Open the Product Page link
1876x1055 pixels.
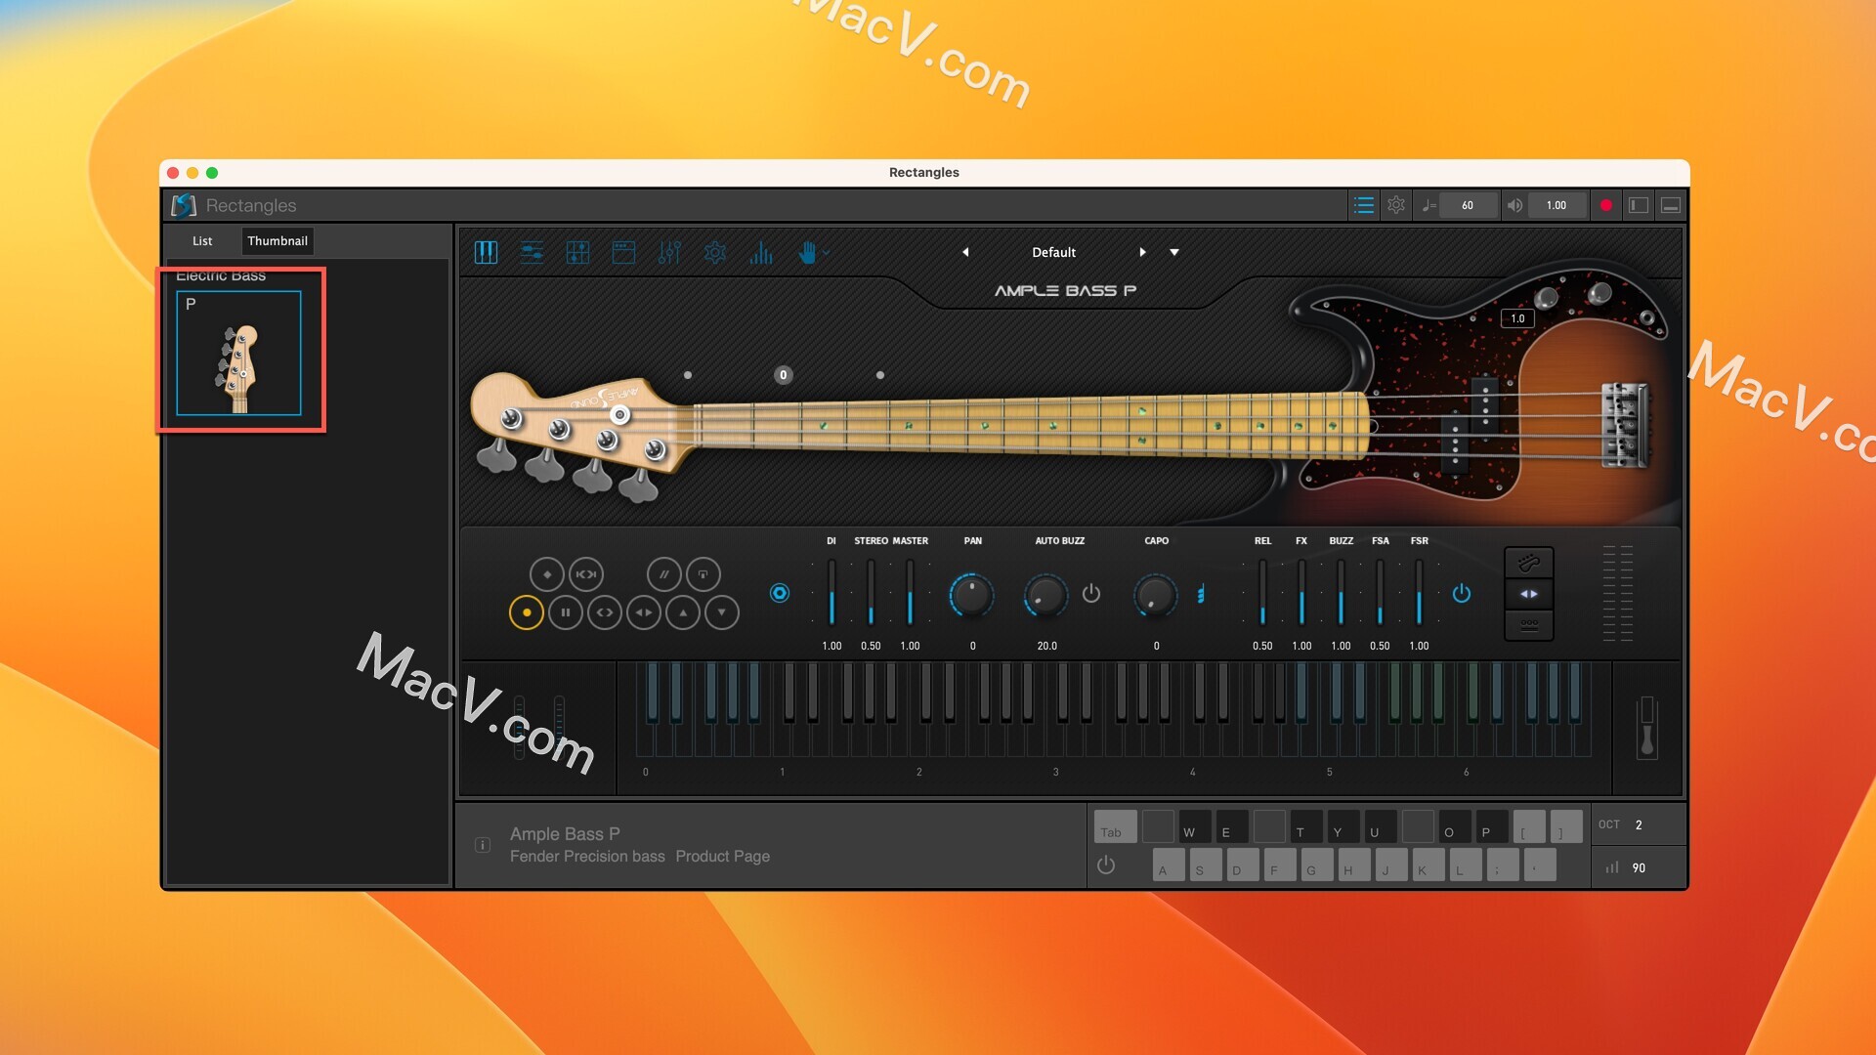(722, 856)
